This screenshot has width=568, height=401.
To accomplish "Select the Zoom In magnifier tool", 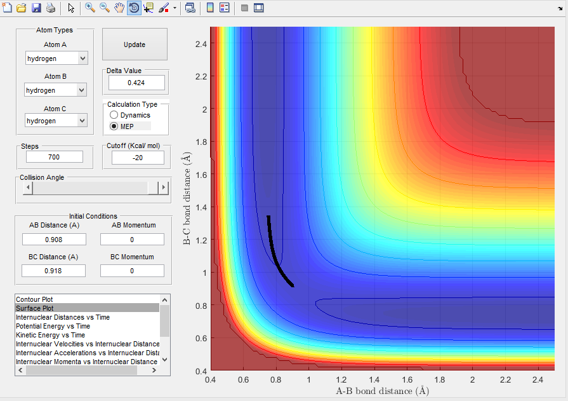I will coord(90,8).
